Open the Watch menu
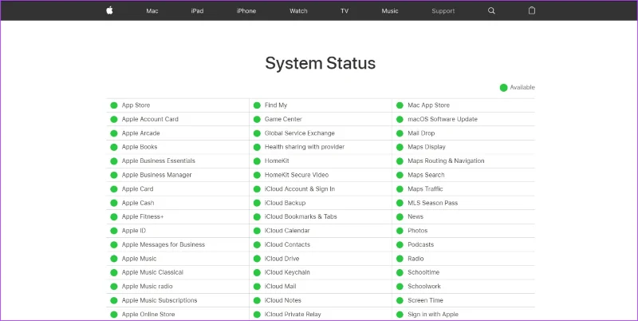The image size is (638, 321). (x=298, y=11)
